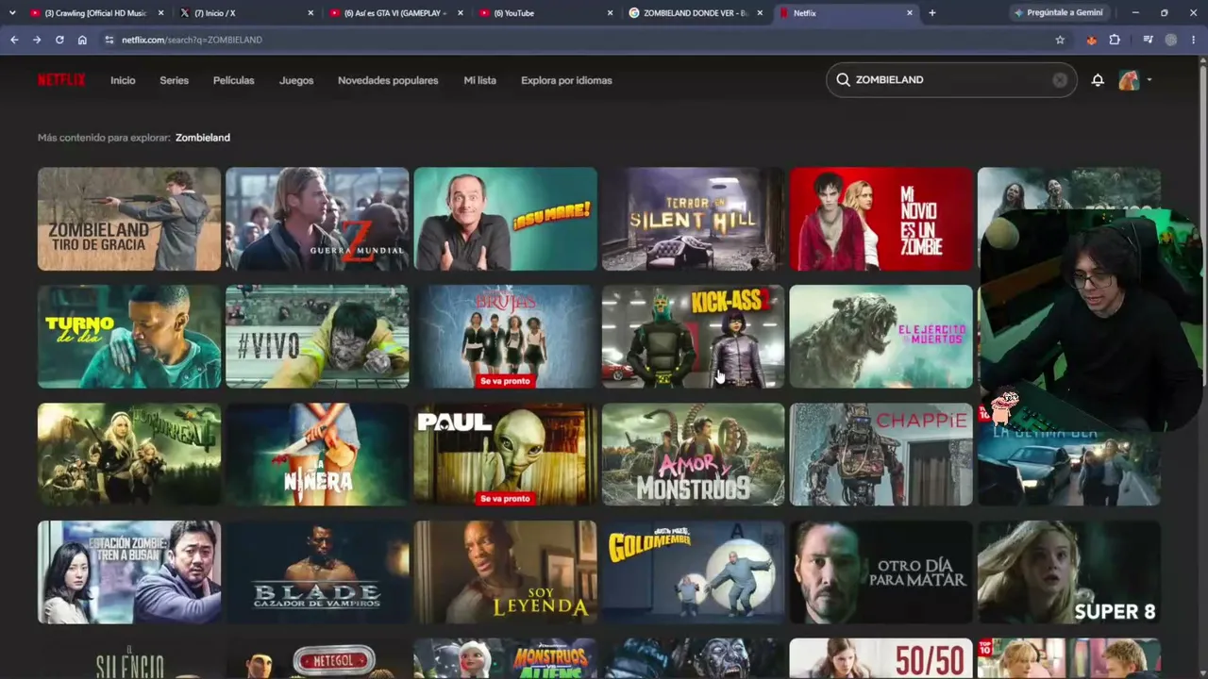The image size is (1208, 679).
Task: Open Mi lista
Action: (x=479, y=80)
